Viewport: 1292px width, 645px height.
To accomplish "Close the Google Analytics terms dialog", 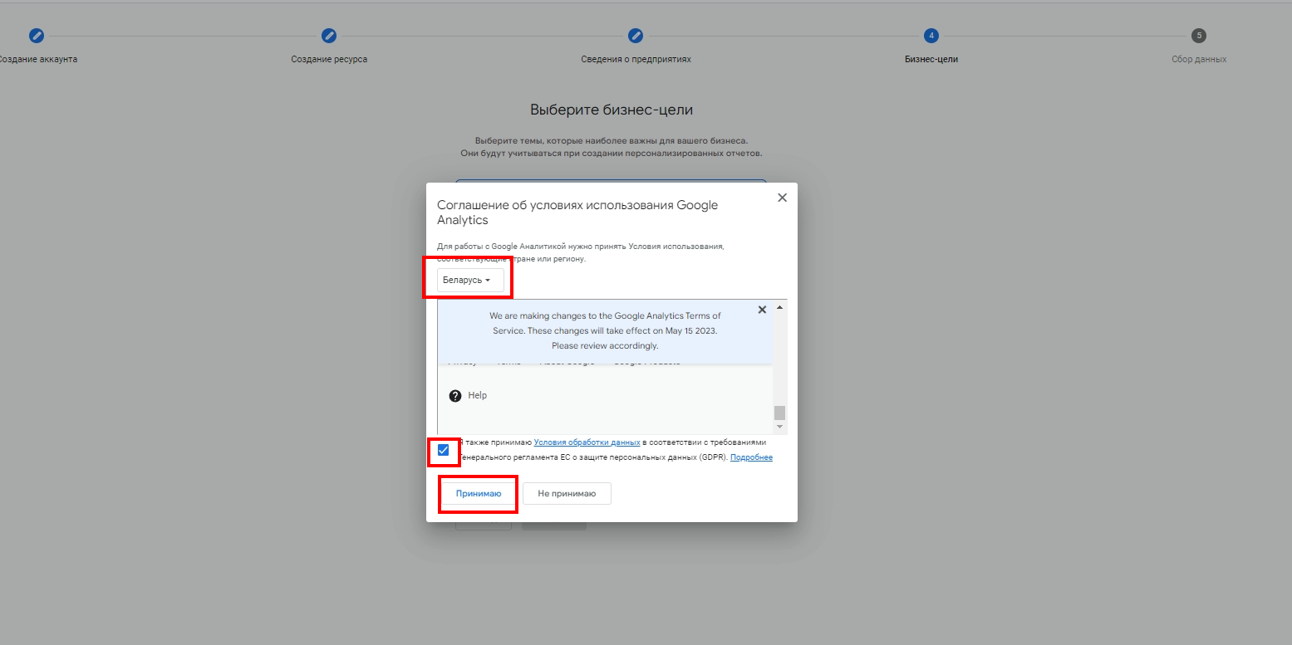I will coord(782,198).
